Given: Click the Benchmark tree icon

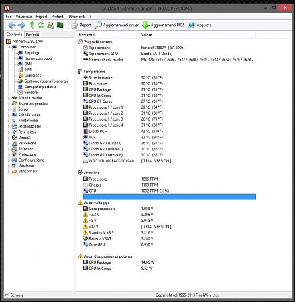Looking at the screenshot, I should 14,172.
